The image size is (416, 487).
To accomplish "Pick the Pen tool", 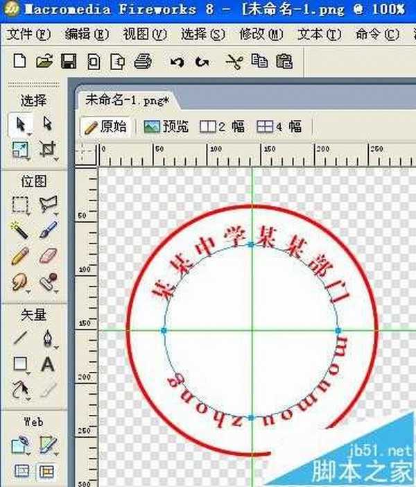I will 47,338.
